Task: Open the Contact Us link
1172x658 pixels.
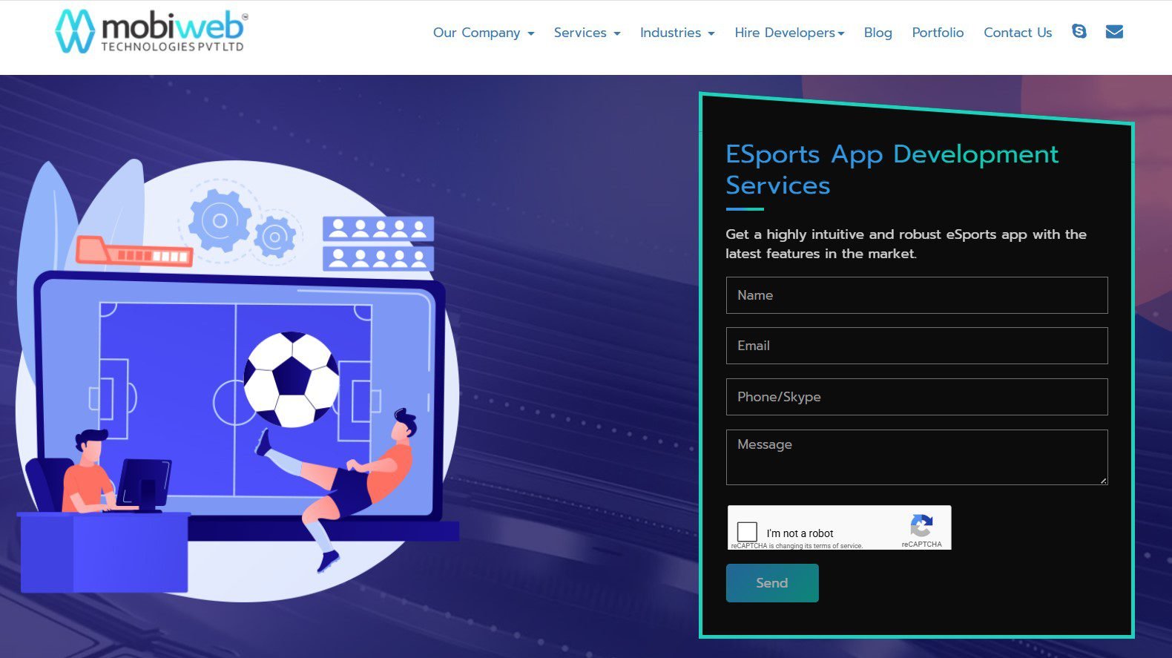Action: click(1018, 33)
